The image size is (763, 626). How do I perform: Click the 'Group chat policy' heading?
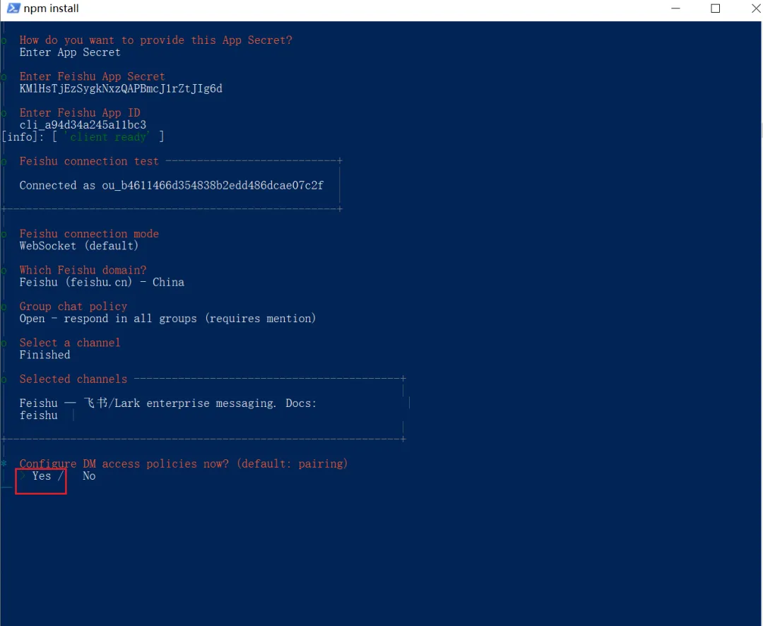click(x=73, y=306)
